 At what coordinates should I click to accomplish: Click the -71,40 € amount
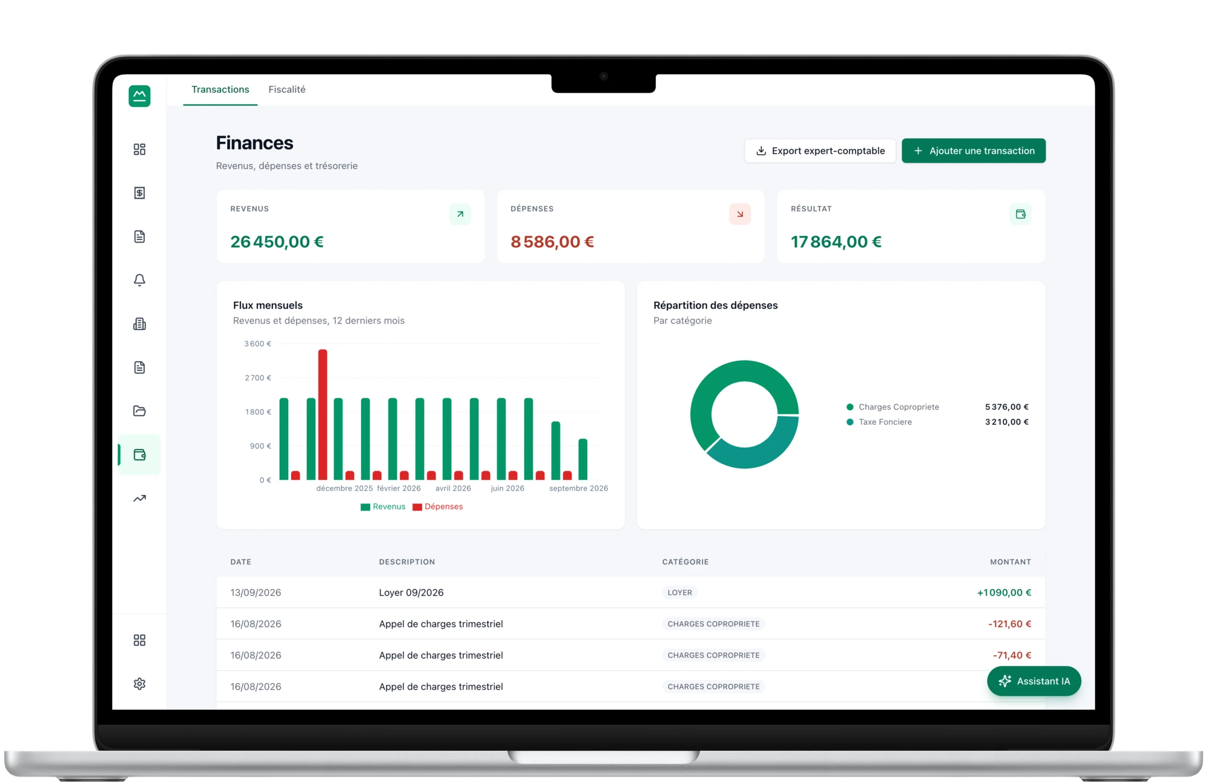coord(1012,655)
